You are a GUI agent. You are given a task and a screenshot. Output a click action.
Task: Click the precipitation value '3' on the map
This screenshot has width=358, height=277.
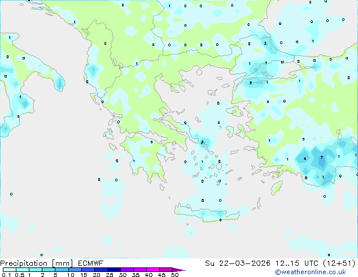tap(202, 142)
